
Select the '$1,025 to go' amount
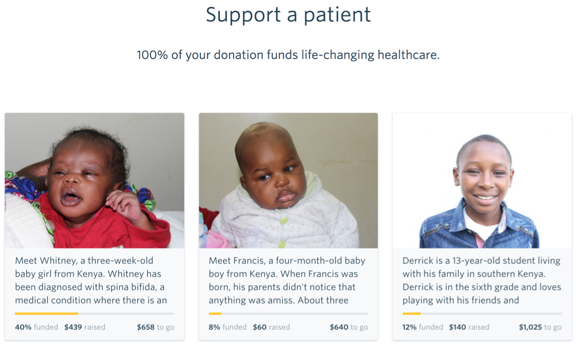[x=540, y=327]
